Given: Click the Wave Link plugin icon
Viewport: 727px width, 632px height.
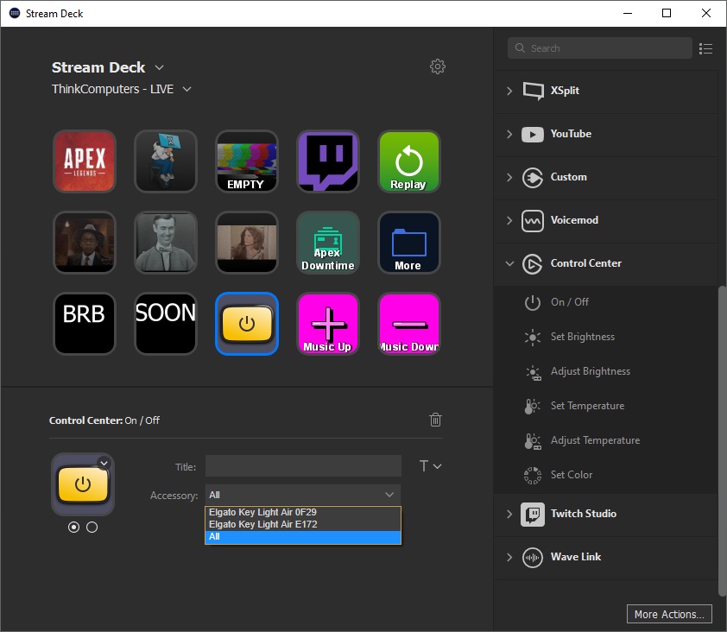Looking at the screenshot, I should (532, 558).
